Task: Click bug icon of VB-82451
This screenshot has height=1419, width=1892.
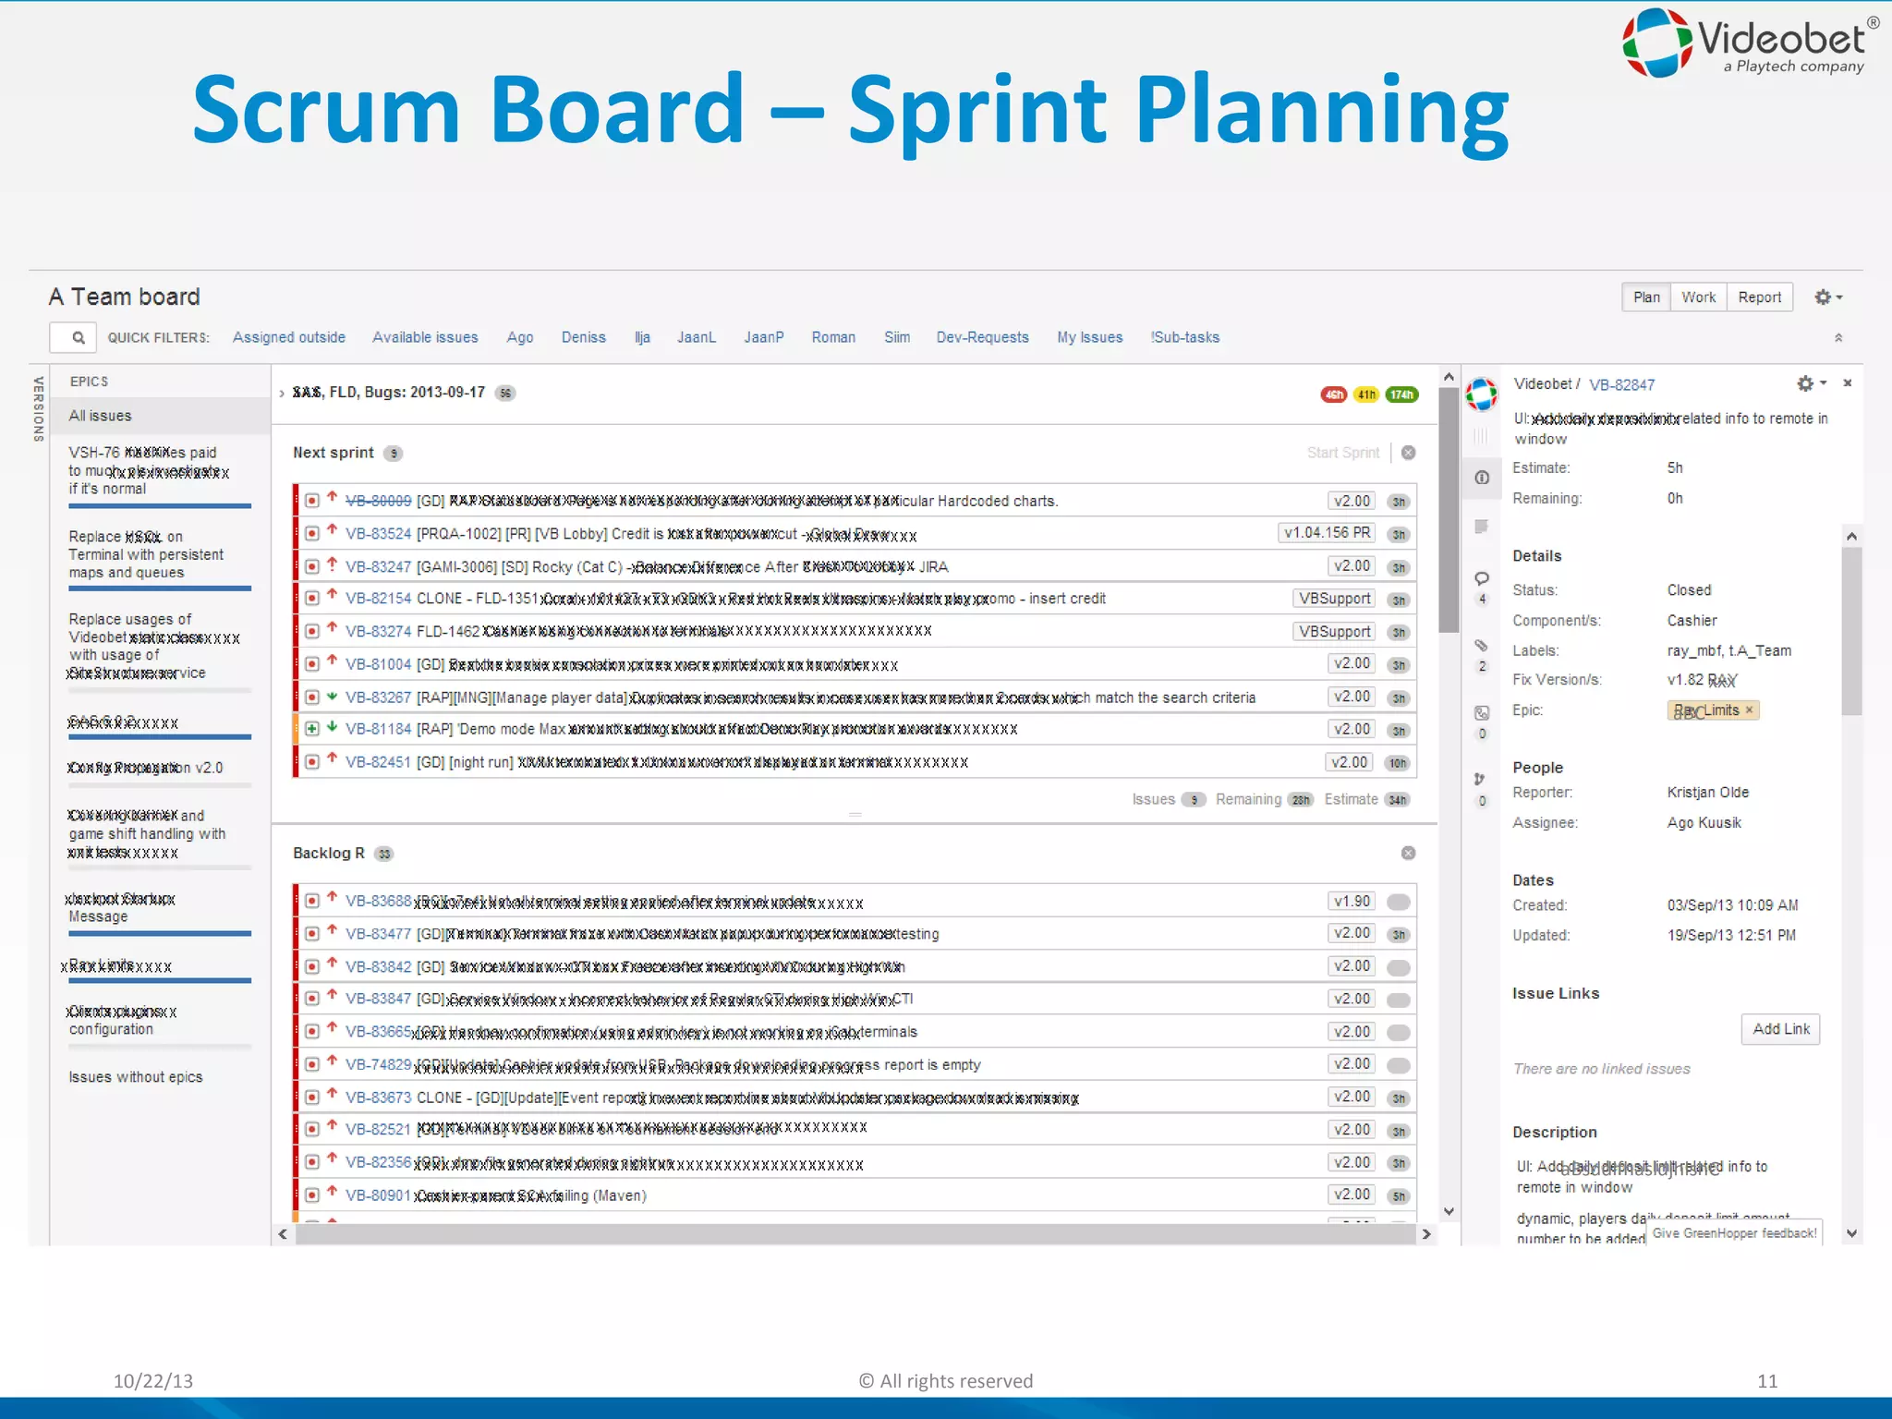Action: point(312,762)
